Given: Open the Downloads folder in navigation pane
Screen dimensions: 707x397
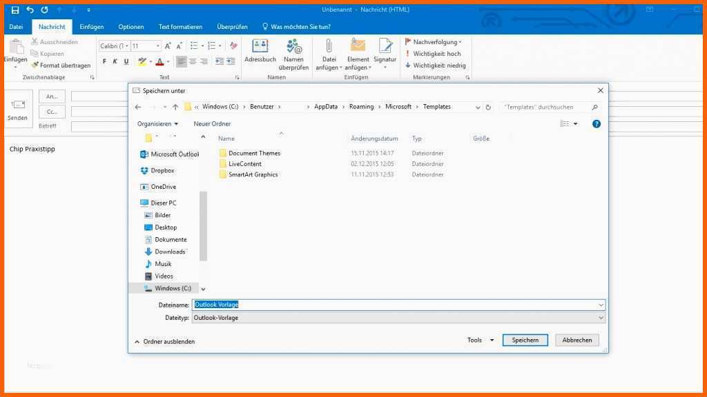Looking at the screenshot, I should 164,252.
